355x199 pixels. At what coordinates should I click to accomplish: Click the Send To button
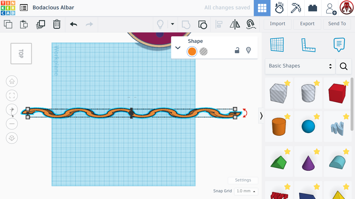[337, 24]
